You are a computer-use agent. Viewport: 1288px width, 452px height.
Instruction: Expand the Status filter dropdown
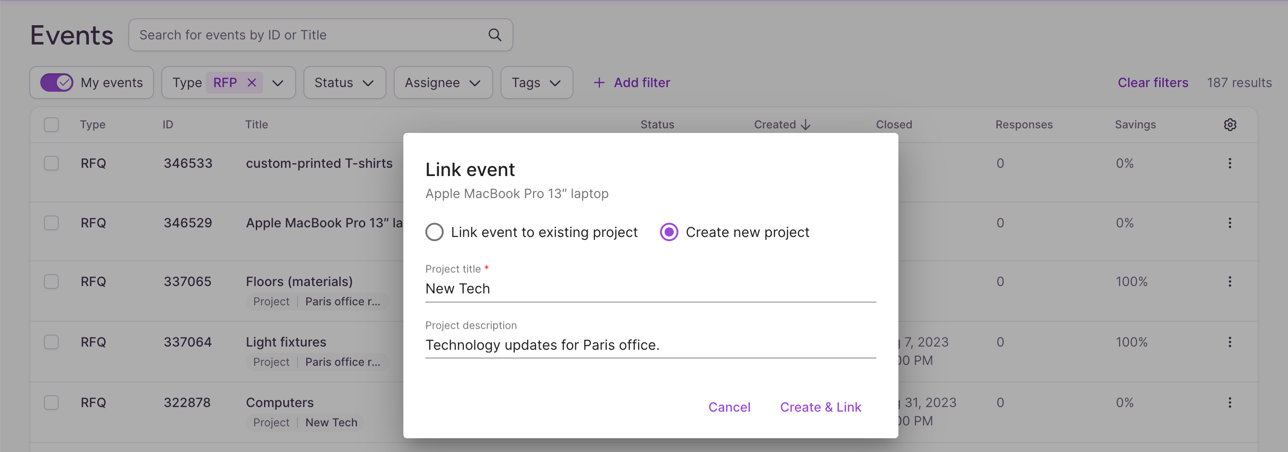coord(345,83)
